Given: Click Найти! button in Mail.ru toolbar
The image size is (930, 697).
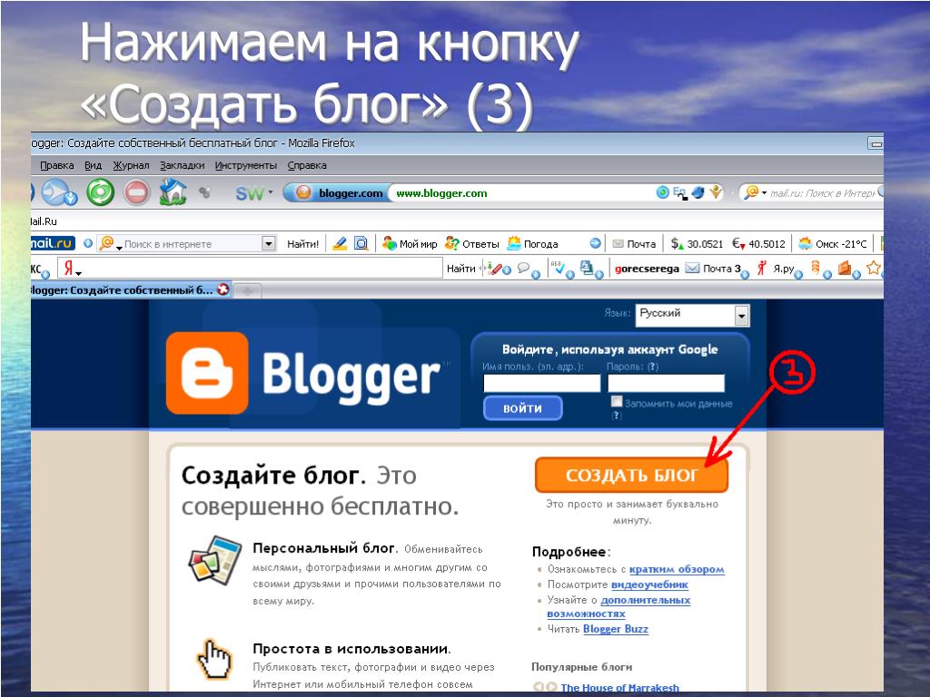Looking at the screenshot, I should coord(302,243).
